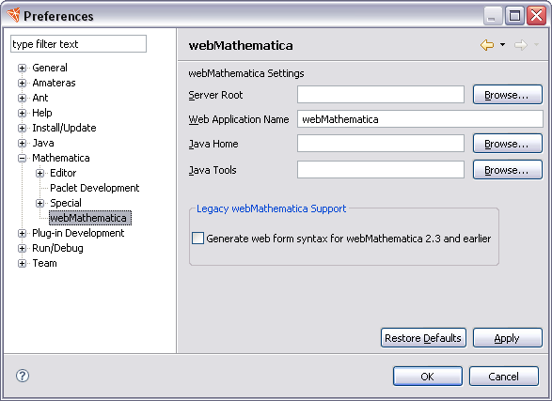
Task: Enable Generate web form syntax checkbox
Action: click(197, 238)
